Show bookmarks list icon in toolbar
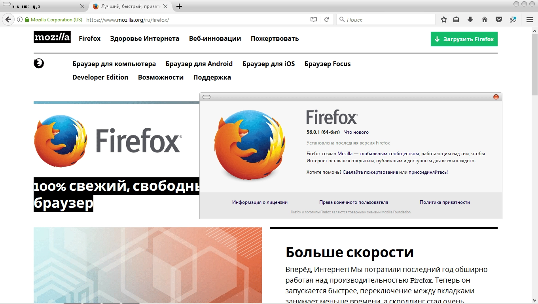Screen dimensions: 538x304 (456, 19)
